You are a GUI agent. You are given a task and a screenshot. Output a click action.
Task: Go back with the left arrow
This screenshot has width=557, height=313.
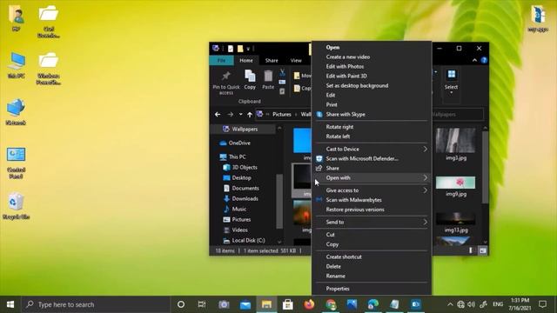click(218, 114)
